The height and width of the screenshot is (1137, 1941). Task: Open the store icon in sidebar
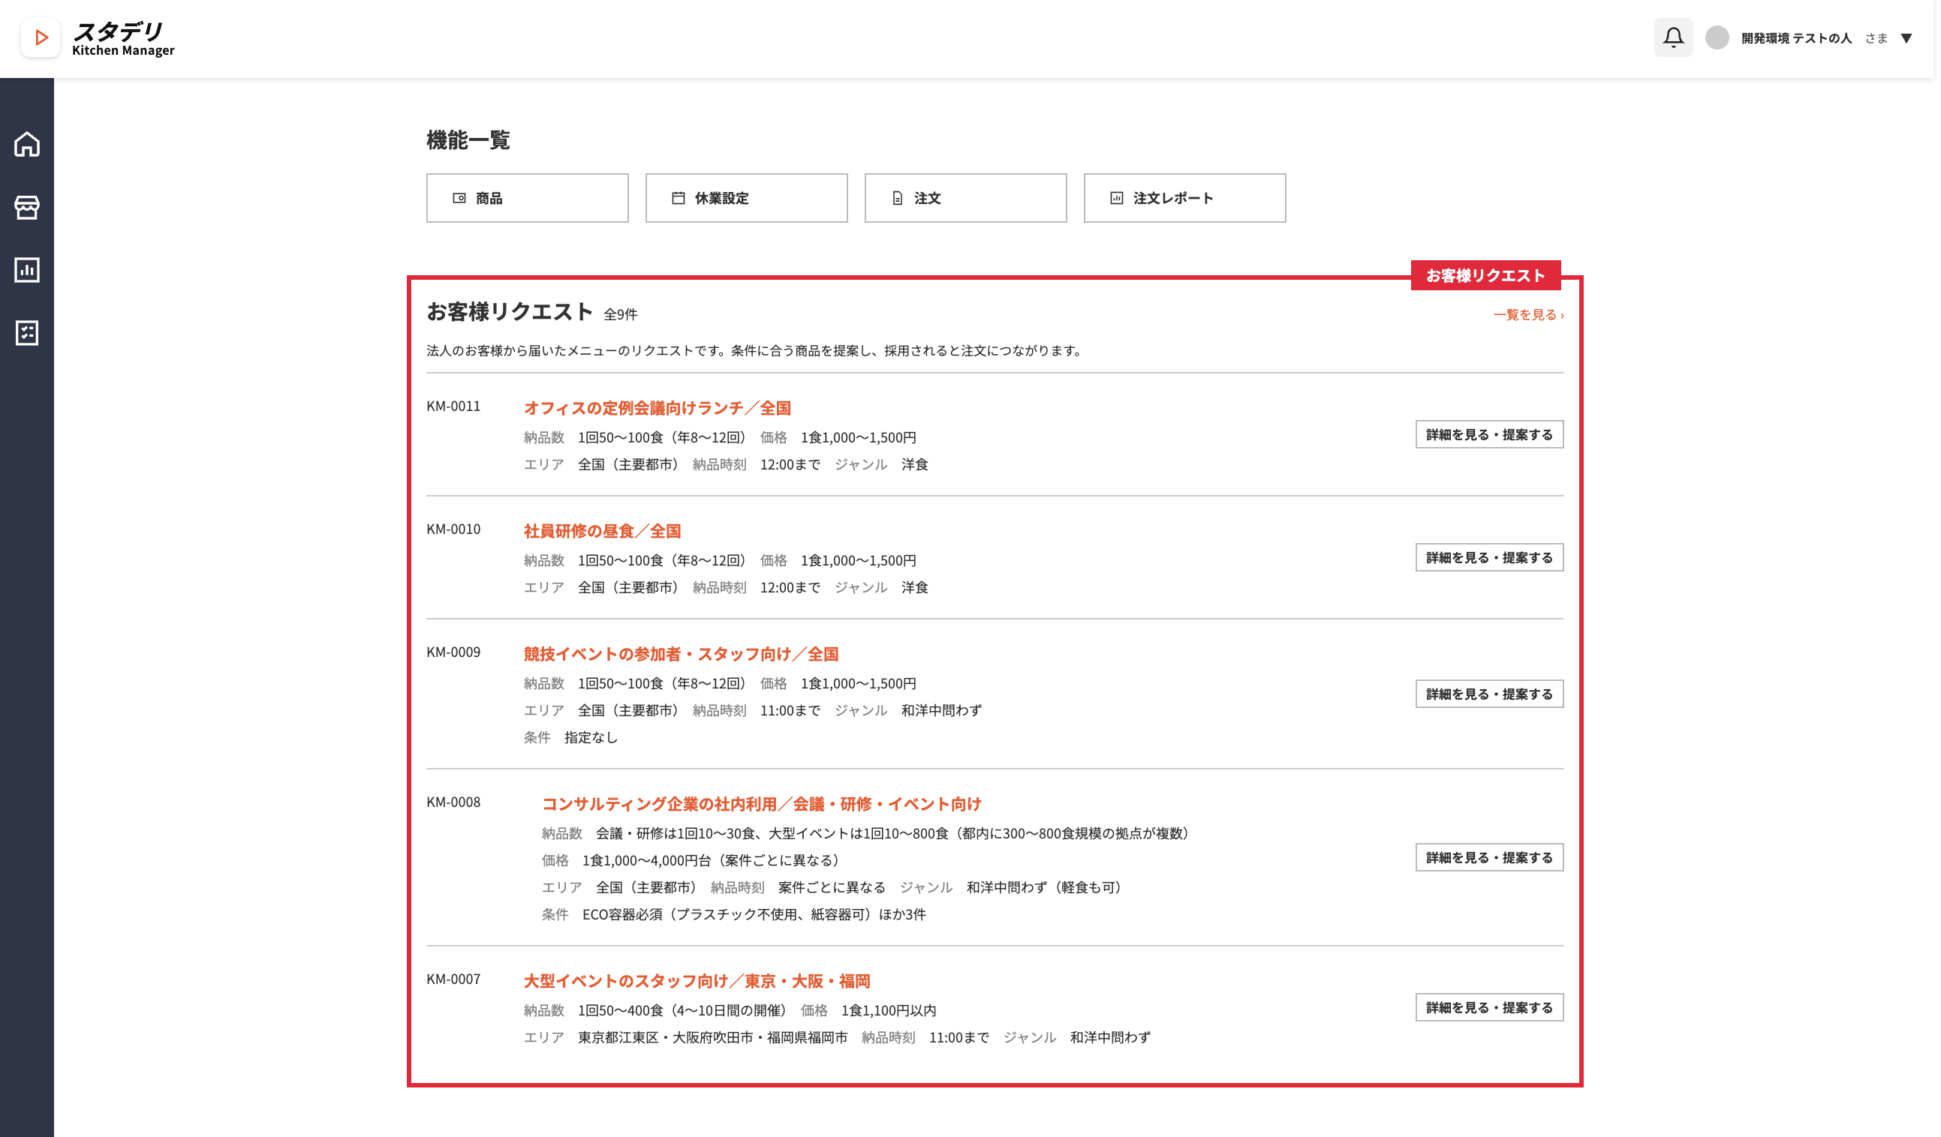[x=27, y=207]
